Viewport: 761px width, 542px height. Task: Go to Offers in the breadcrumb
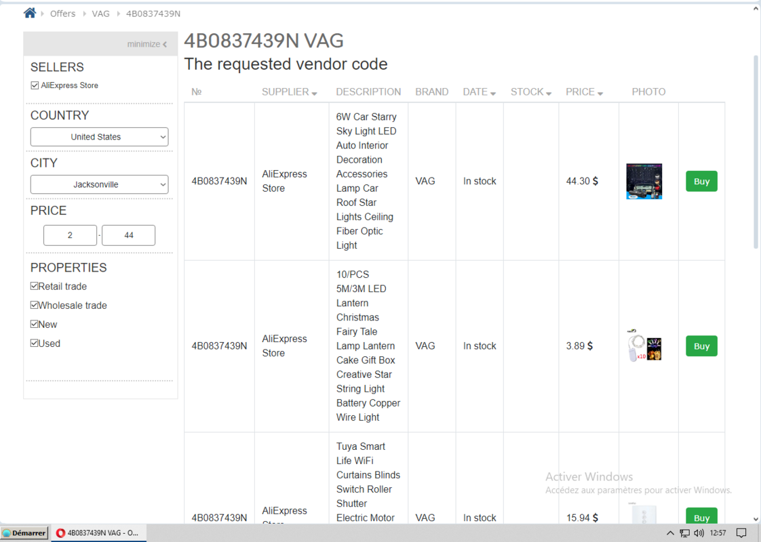pyautogui.click(x=62, y=14)
